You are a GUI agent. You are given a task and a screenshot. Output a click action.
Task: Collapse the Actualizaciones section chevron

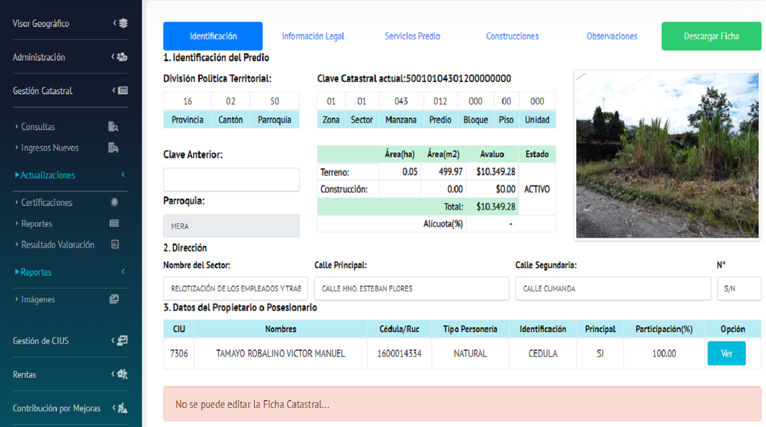123,175
